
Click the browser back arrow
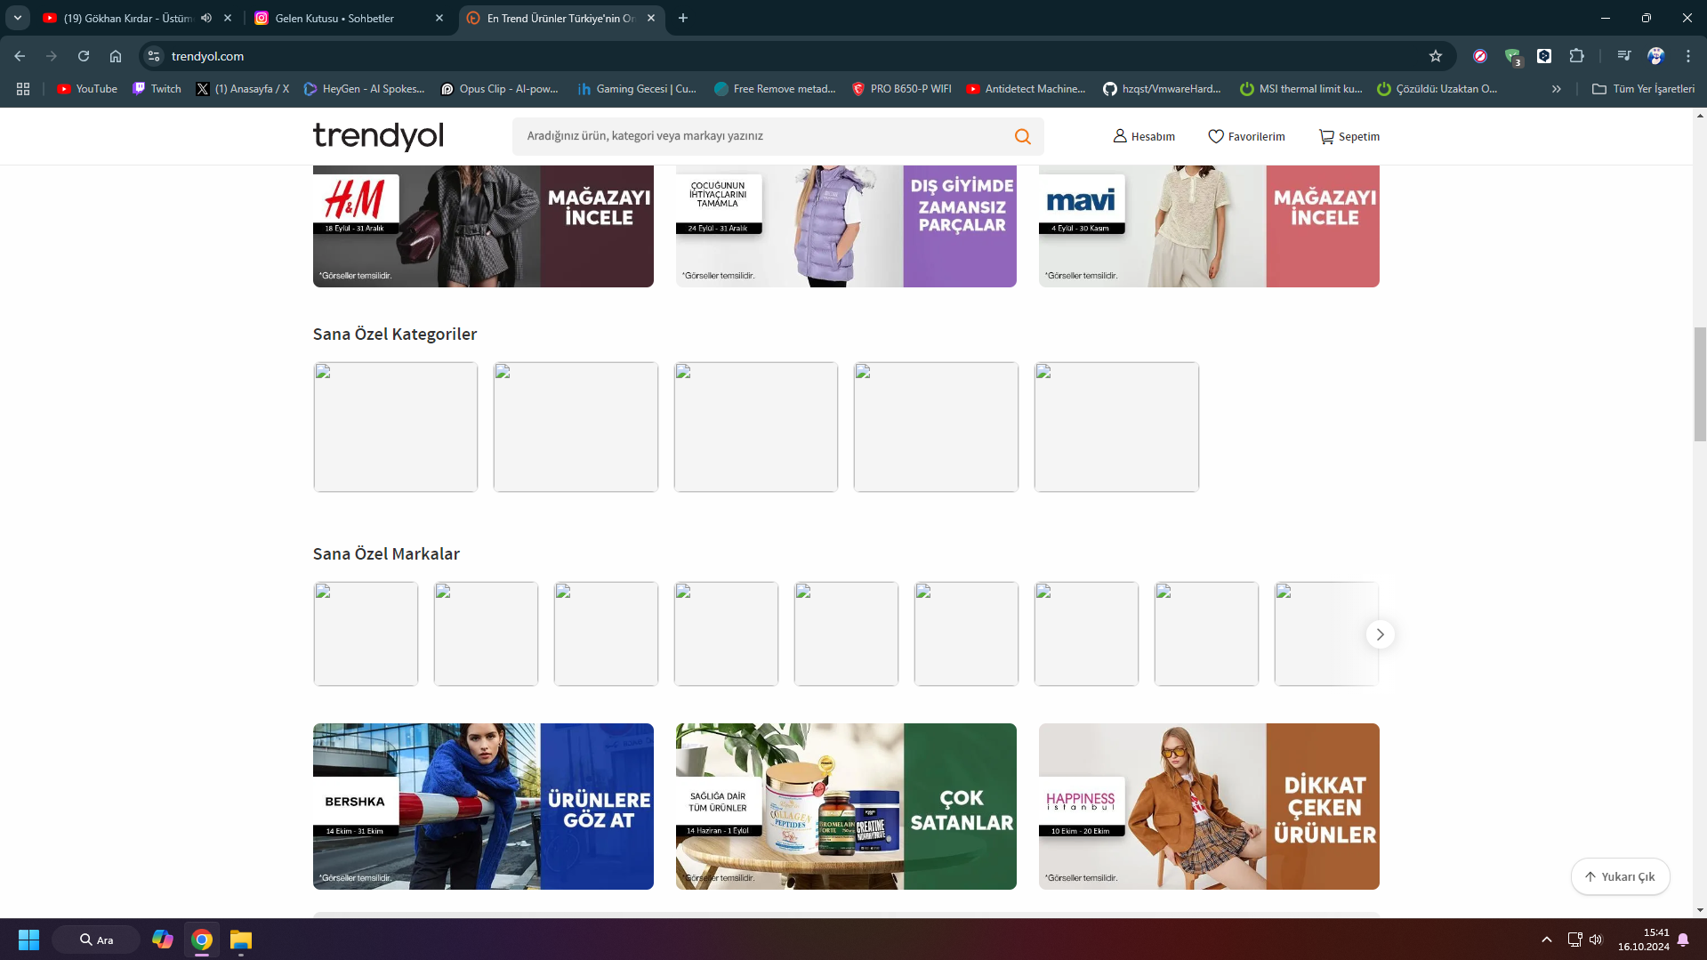(x=20, y=56)
